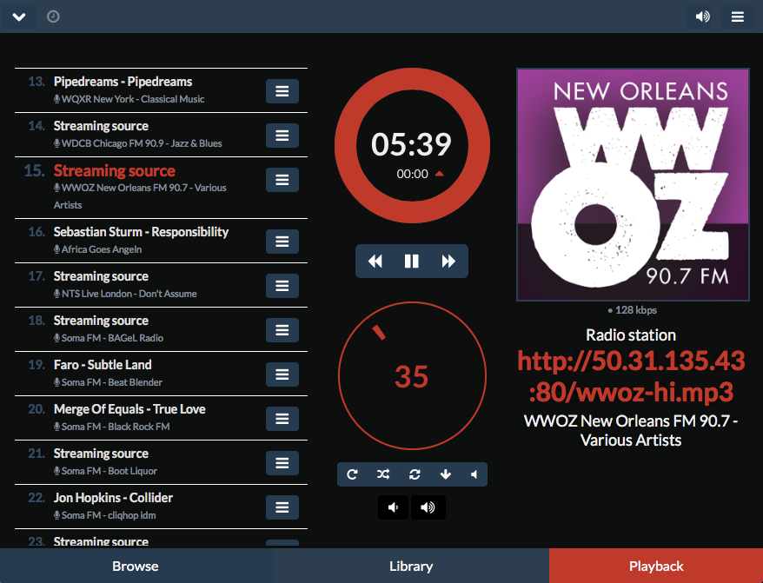Click the 05:39 elapsed time display
This screenshot has width=763, height=583.
tap(411, 144)
